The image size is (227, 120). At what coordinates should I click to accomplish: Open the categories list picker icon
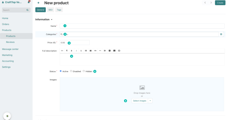click(x=221, y=34)
